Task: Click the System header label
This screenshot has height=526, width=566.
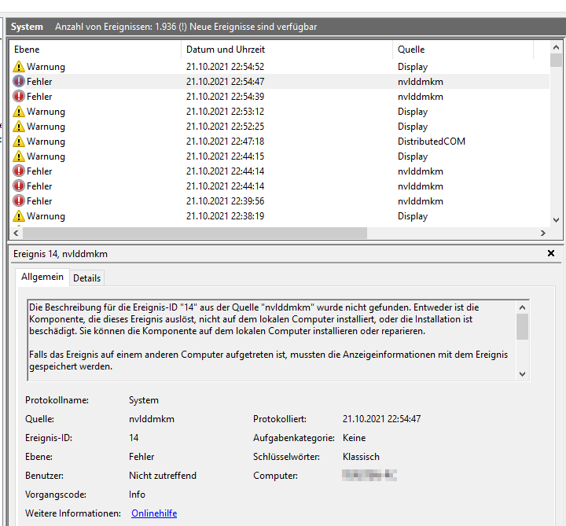Action: [x=27, y=27]
